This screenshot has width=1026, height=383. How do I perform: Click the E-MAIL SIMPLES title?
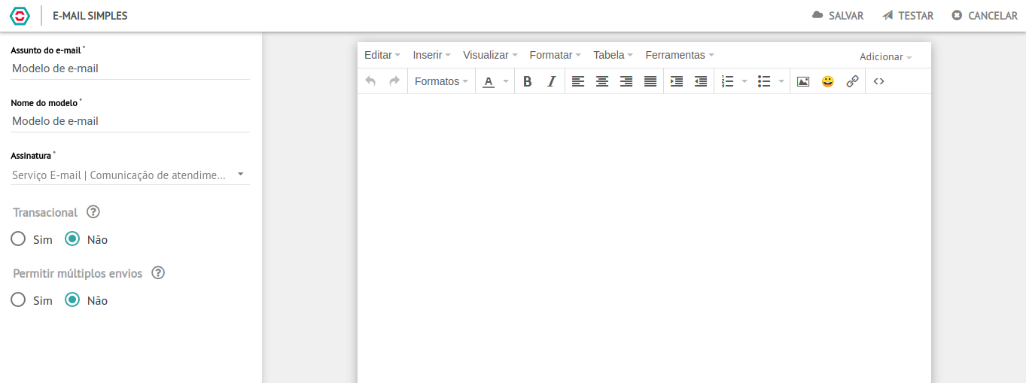90,16
